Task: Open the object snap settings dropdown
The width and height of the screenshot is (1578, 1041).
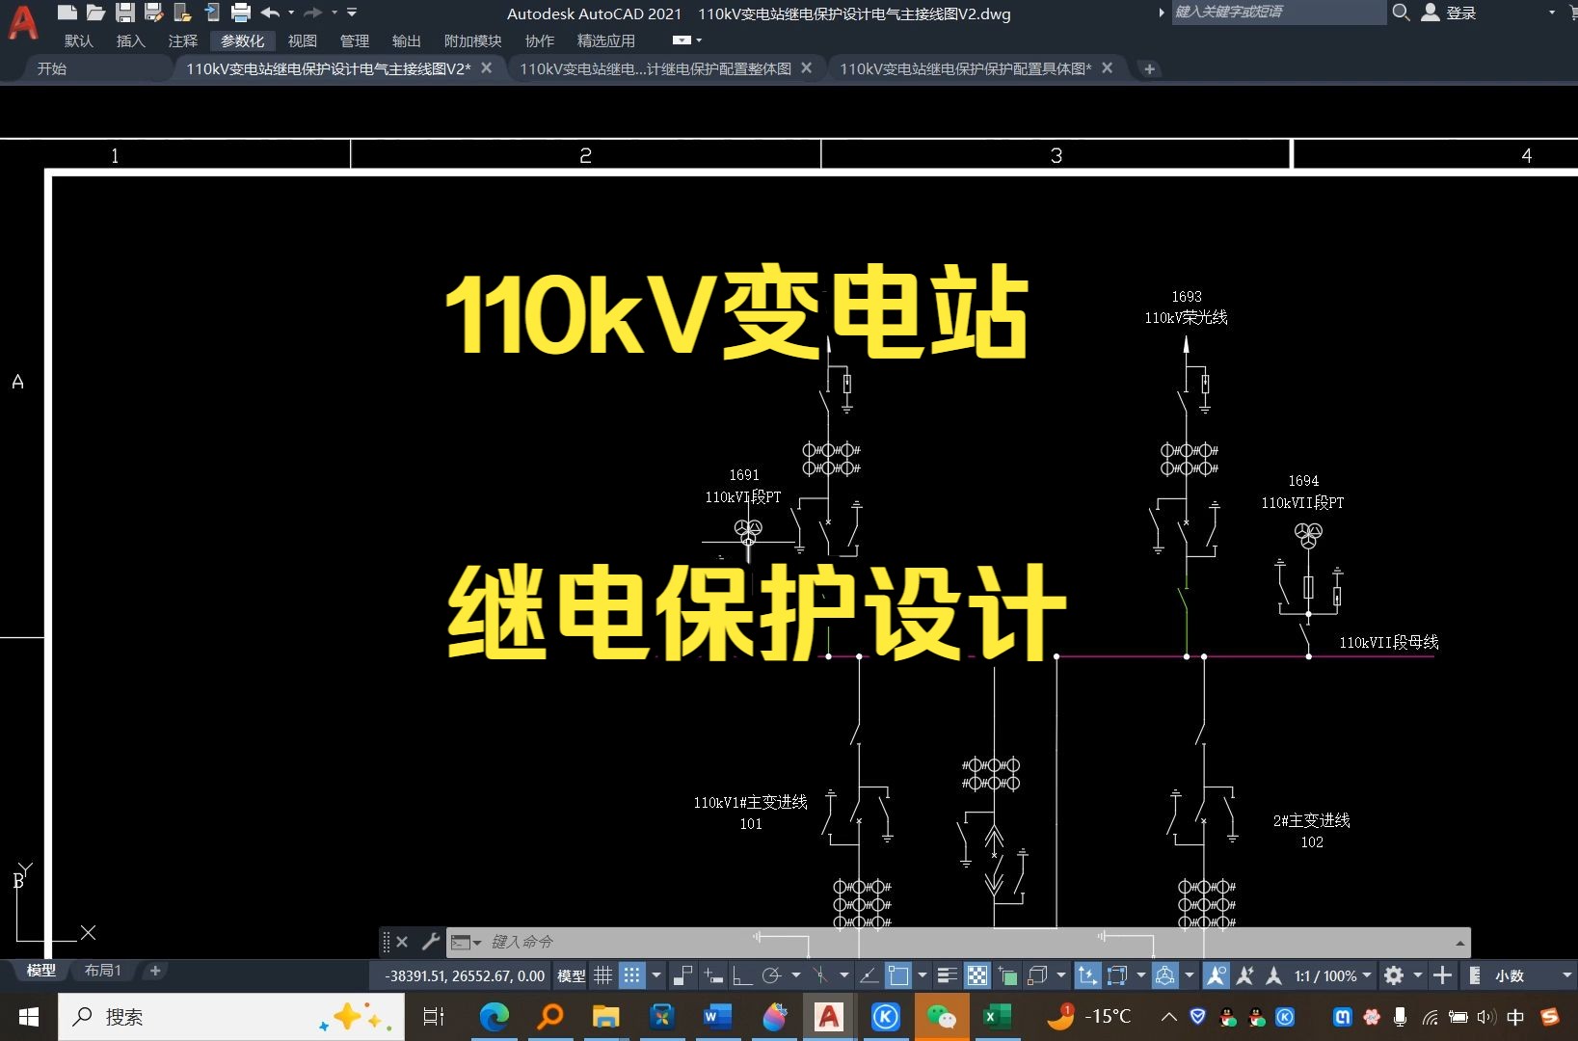Action: click(922, 975)
